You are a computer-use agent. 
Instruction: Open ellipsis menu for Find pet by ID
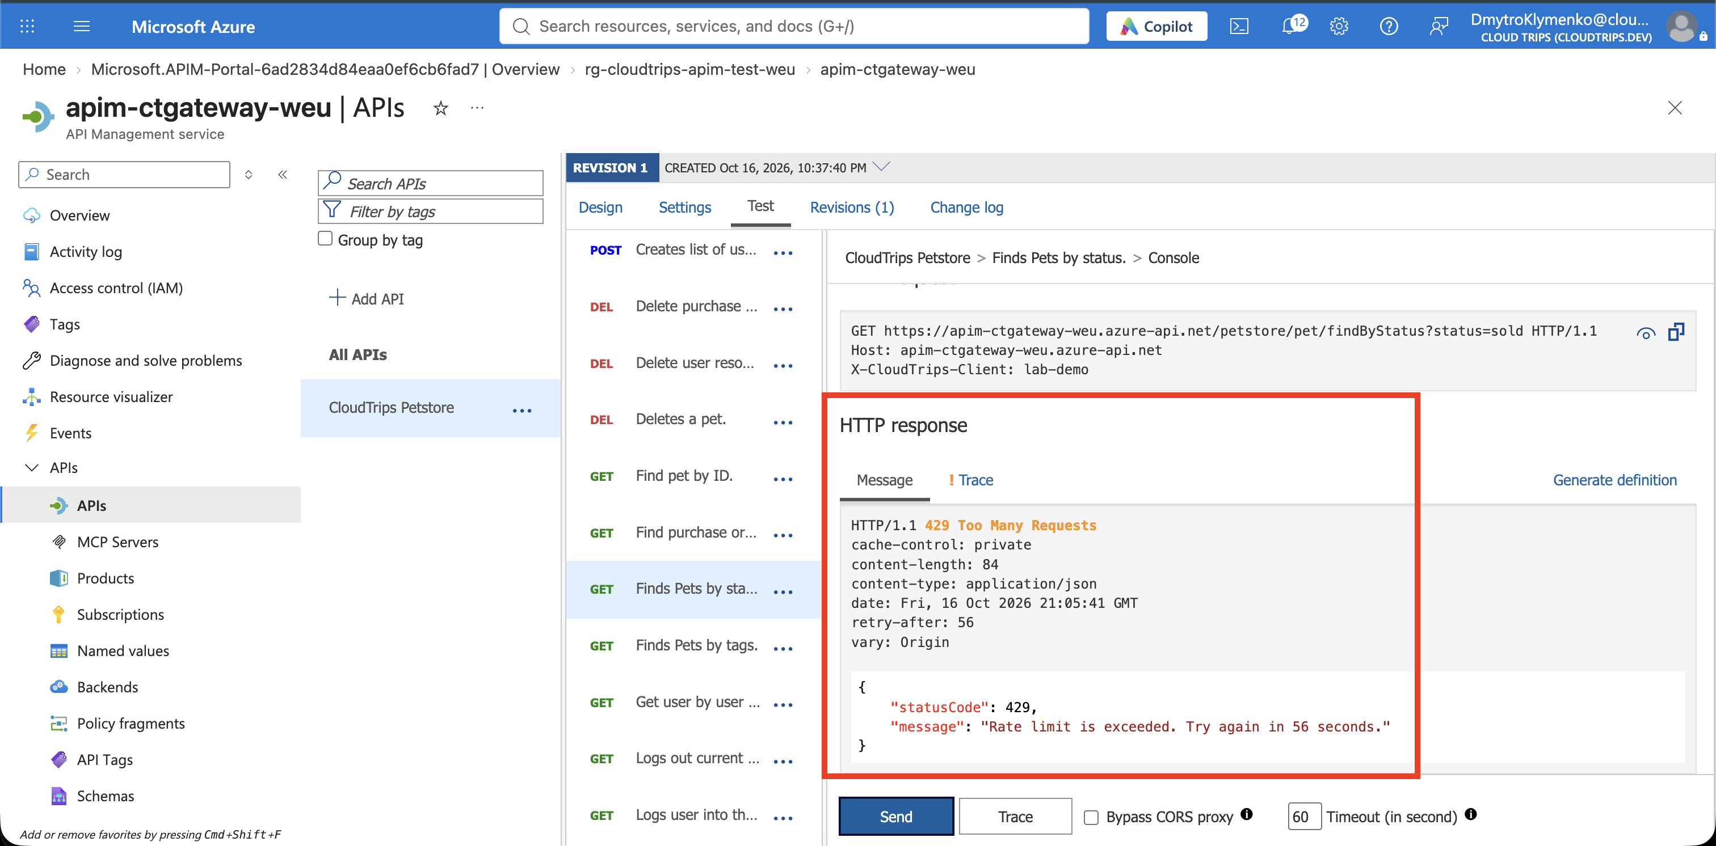[783, 479]
